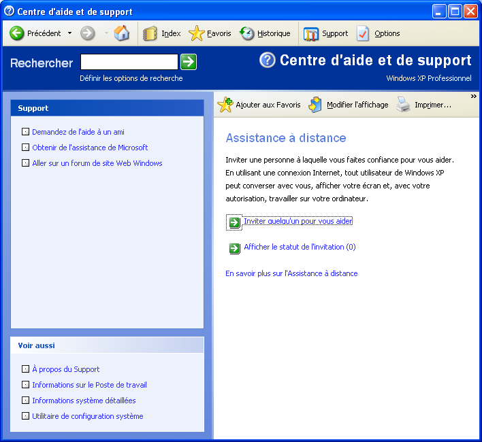Open the Historique clock icon
This screenshot has width=482, height=442.
point(247,33)
